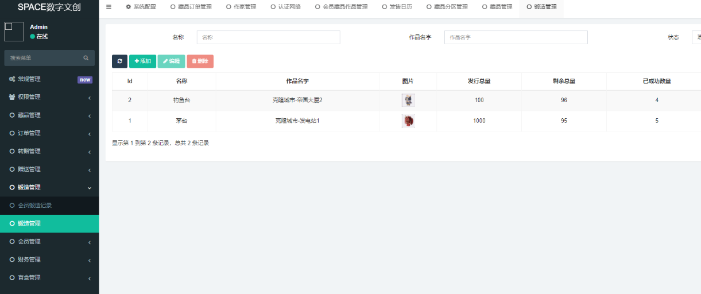Expand 财务管理 sidebar menu
The height and width of the screenshot is (294, 701).
pos(49,260)
